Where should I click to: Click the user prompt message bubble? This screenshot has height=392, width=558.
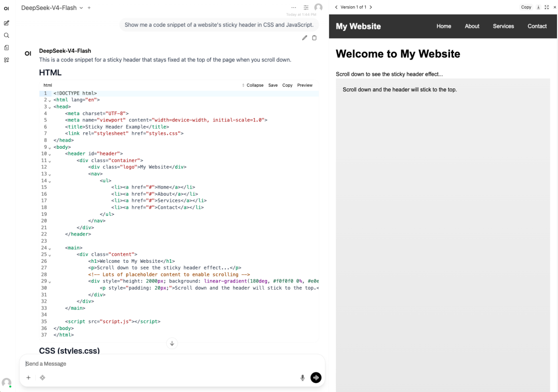219,25
